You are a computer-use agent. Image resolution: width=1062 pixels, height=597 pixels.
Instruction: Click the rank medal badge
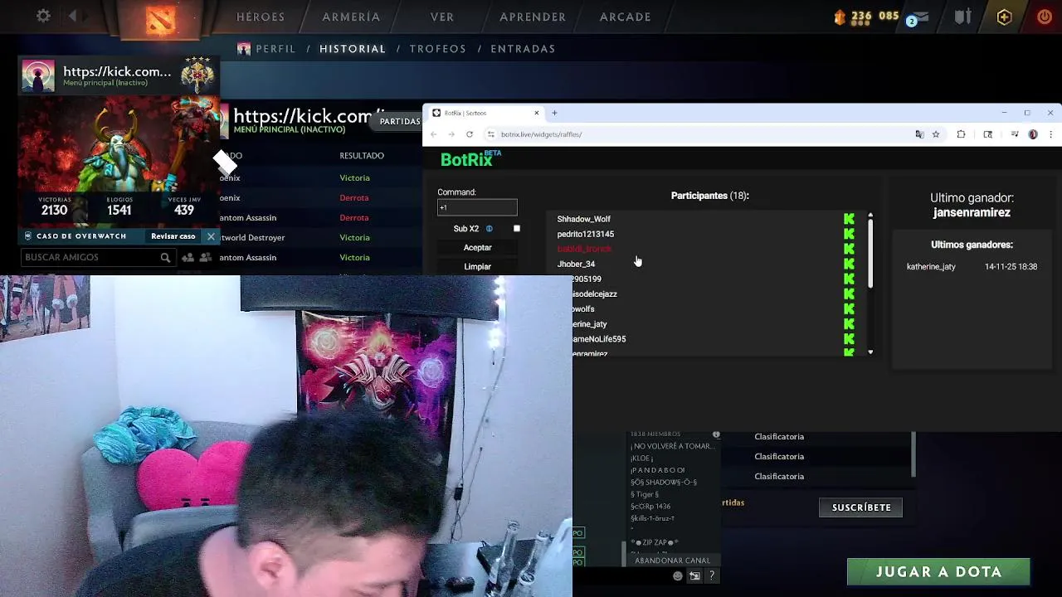pos(197,75)
